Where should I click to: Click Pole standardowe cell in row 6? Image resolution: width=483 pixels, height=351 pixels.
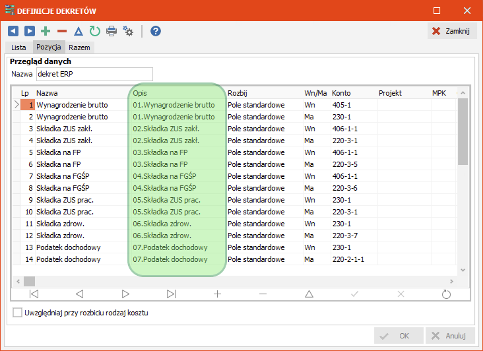[x=265, y=164]
